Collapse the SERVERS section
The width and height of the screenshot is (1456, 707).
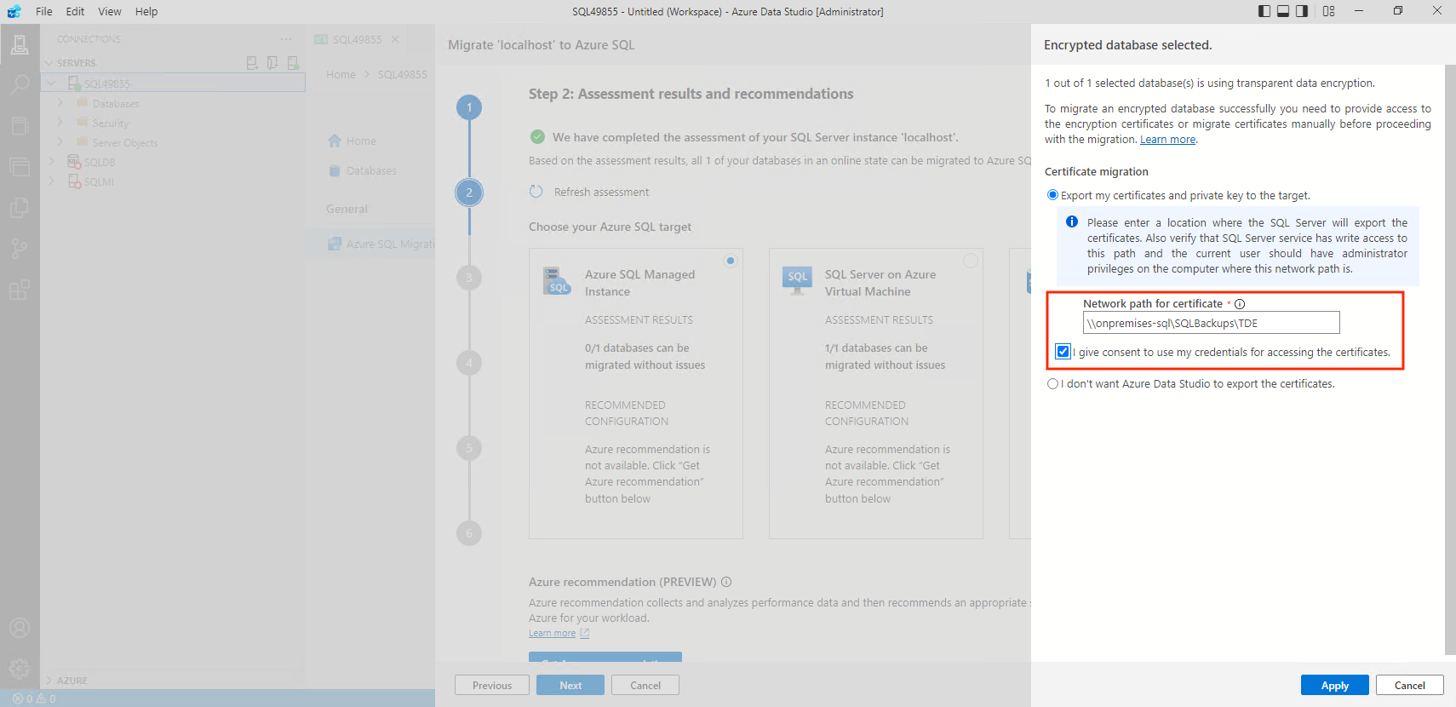pos(49,63)
